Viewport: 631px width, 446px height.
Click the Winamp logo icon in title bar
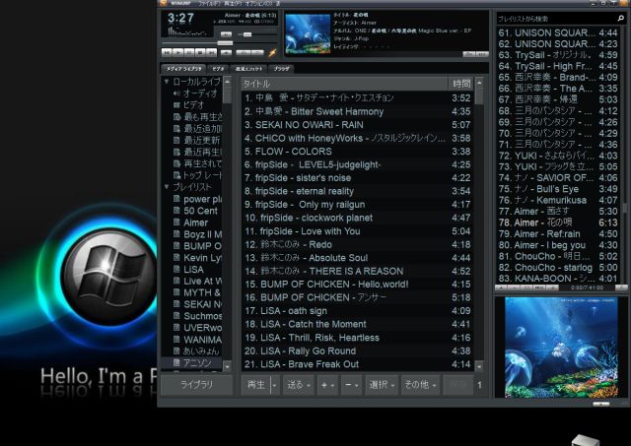163,3
